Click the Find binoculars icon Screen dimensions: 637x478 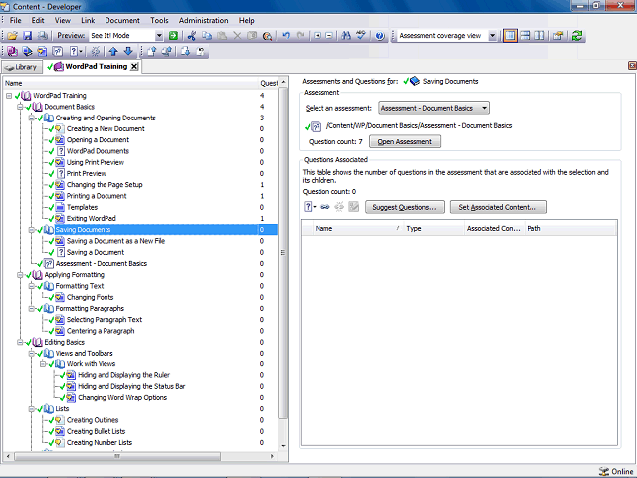point(346,36)
